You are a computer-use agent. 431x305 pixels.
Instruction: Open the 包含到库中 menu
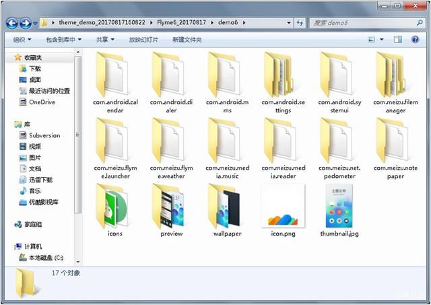tap(64, 40)
